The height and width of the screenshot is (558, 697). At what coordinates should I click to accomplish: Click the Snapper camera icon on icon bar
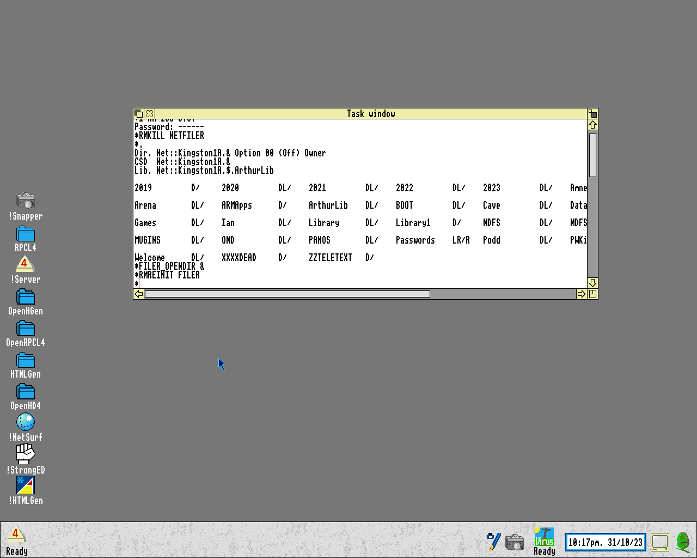[515, 542]
